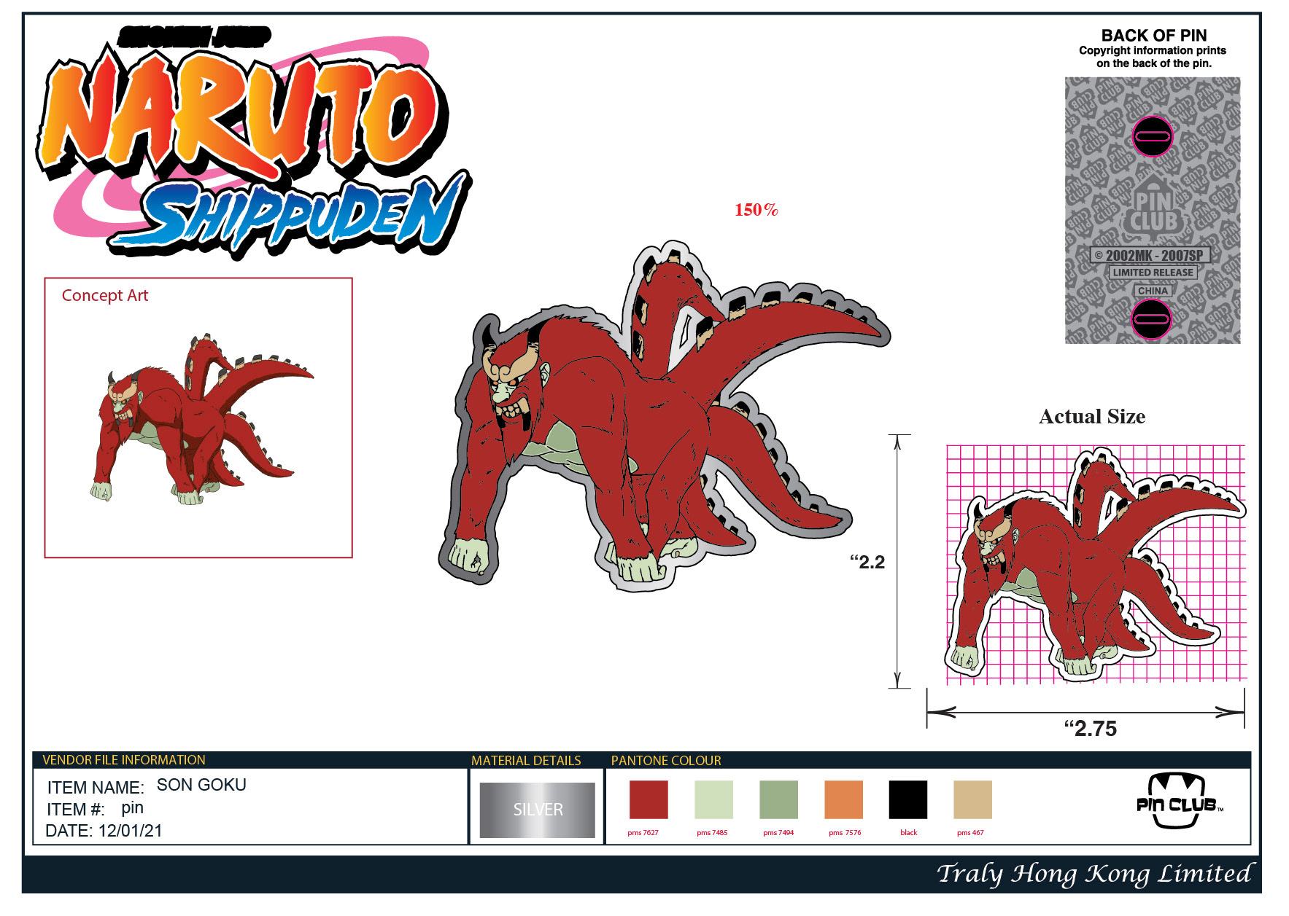1289x916 pixels.
Task: Select the orange pms 7576 swatch
Action: click(843, 799)
